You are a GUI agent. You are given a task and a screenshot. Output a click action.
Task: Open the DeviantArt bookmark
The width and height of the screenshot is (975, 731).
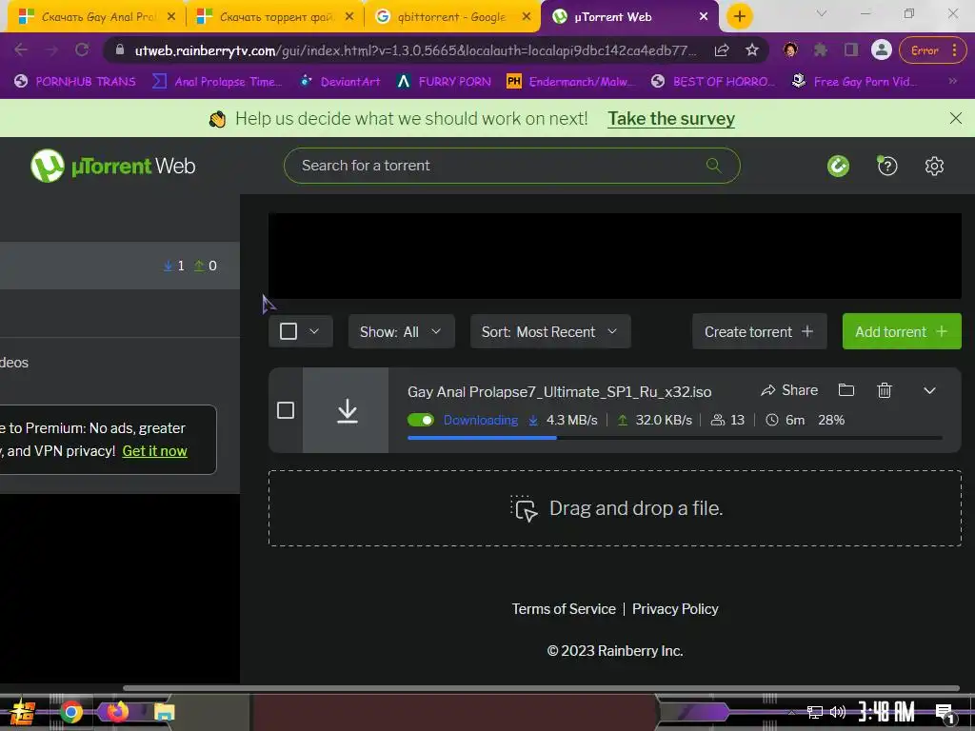[x=340, y=82]
